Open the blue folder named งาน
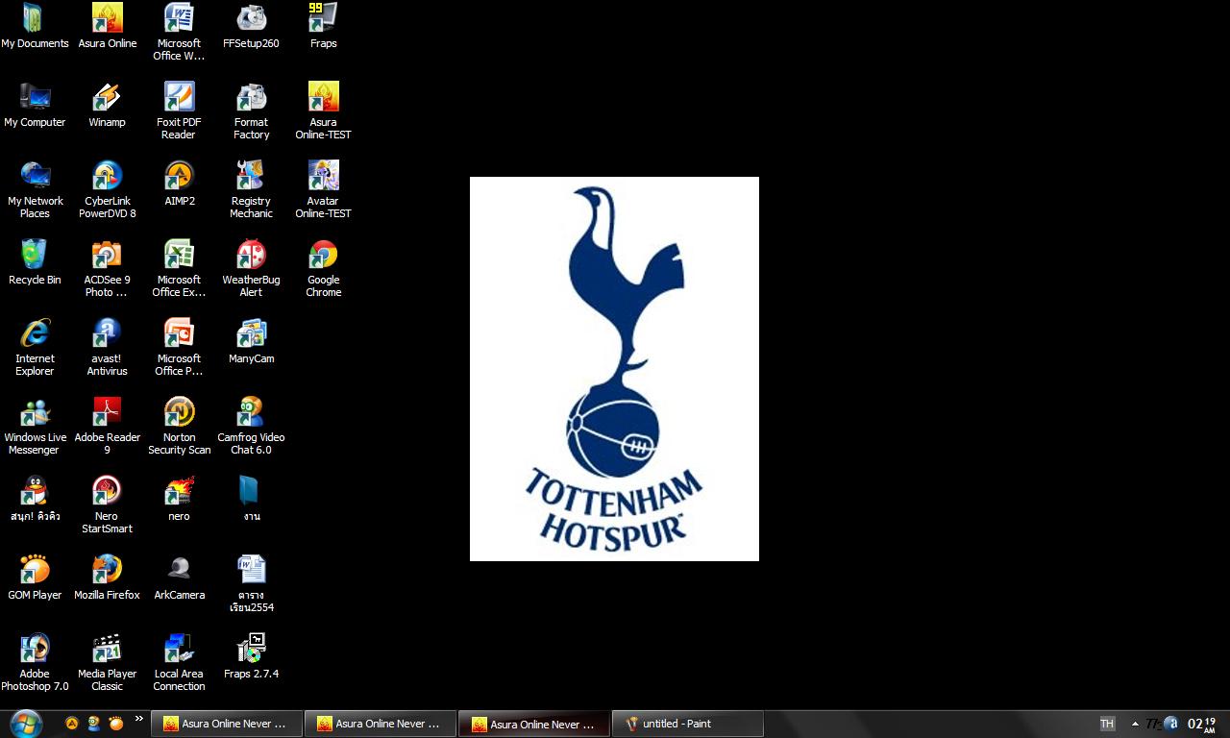 click(x=251, y=499)
